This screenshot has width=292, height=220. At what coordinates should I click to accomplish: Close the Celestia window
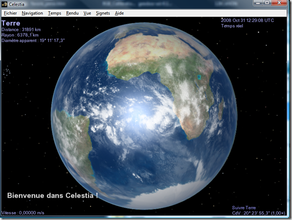(x=279, y=3)
